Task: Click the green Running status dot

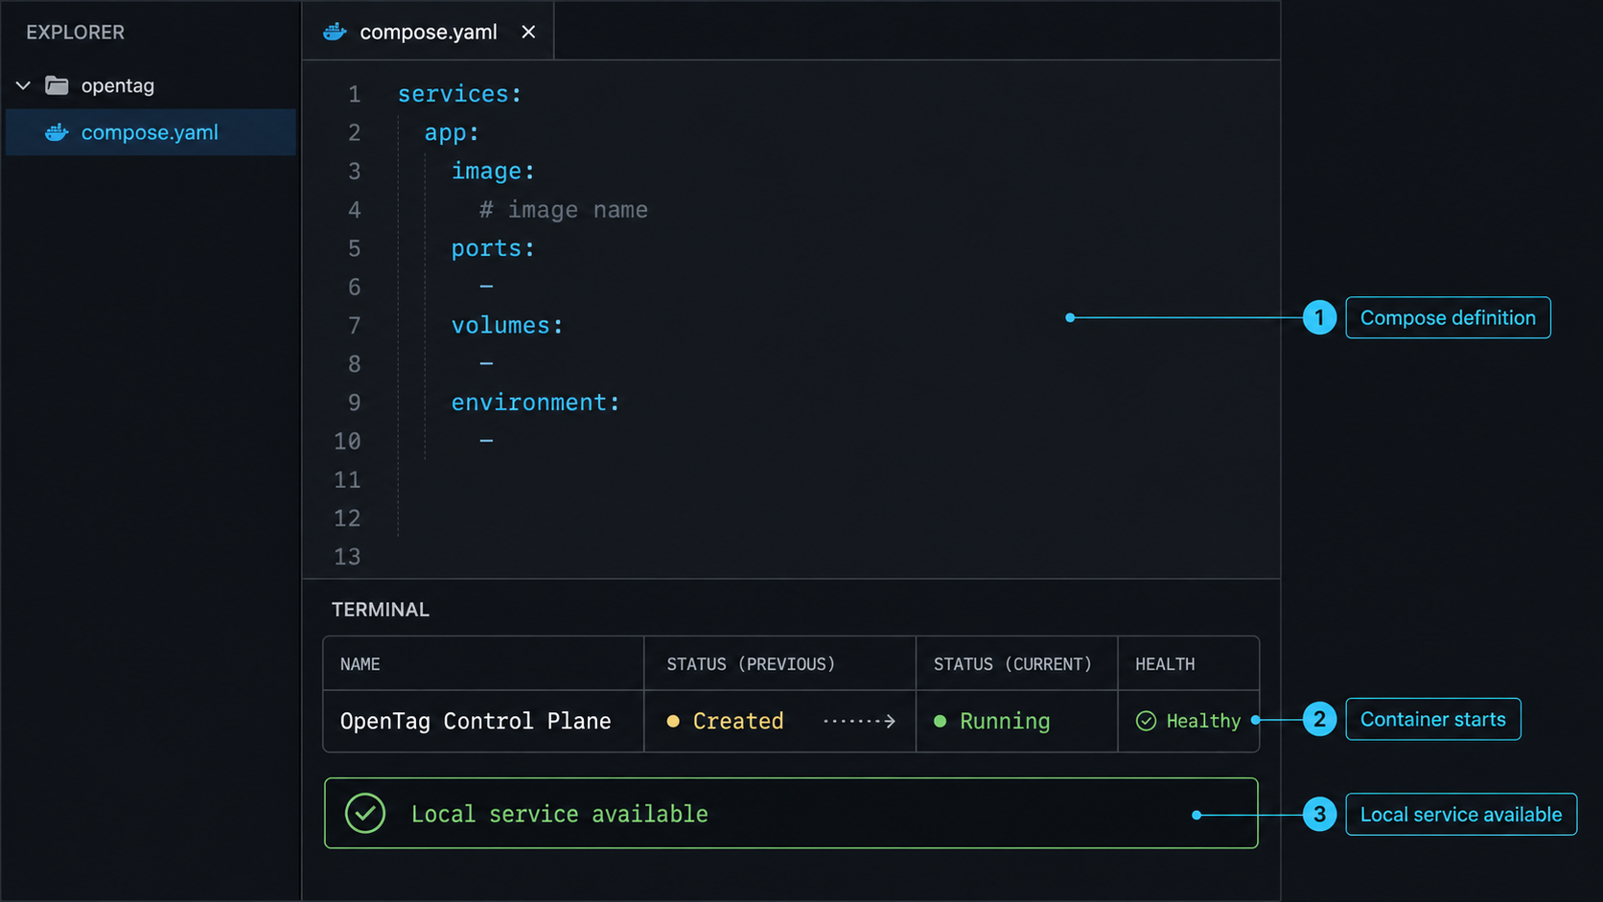Action: pos(941,721)
